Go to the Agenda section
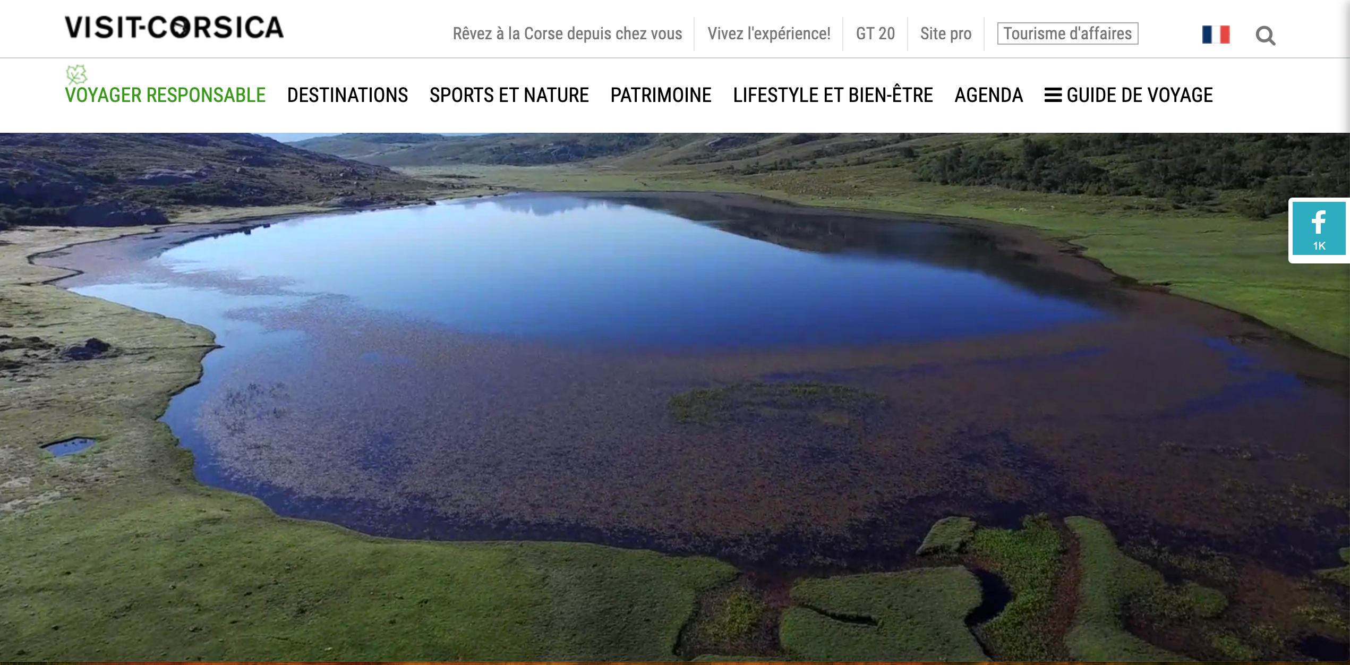The width and height of the screenshot is (1350, 665). (x=988, y=95)
